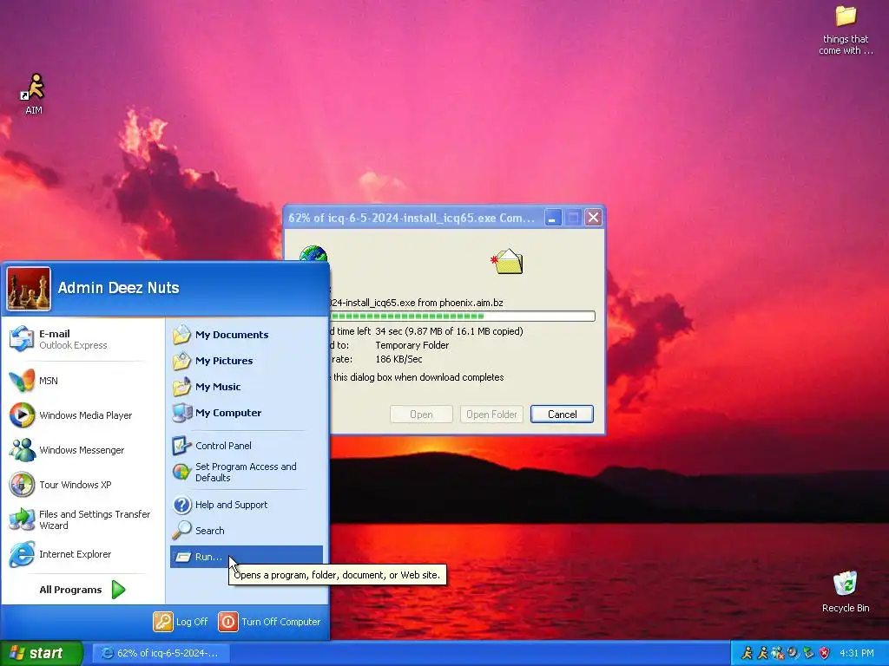Cancel the icq download

(x=562, y=414)
